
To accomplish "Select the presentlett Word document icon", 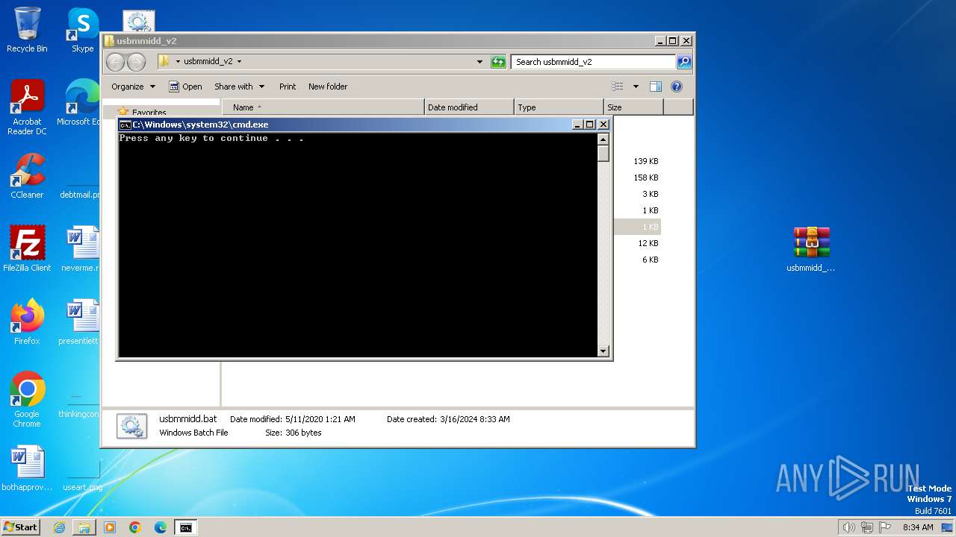I will tap(81, 322).
